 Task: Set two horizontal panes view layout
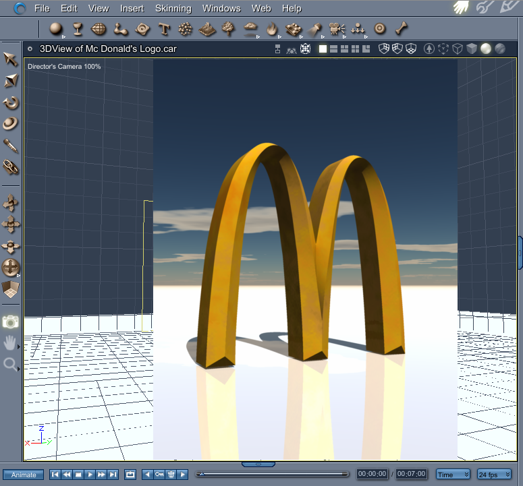pyautogui.click(x=333, y=49)
